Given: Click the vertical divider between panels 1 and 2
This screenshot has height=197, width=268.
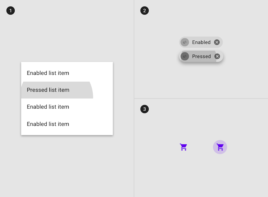Looking at the screenshot, I should (x=134, y=98).
